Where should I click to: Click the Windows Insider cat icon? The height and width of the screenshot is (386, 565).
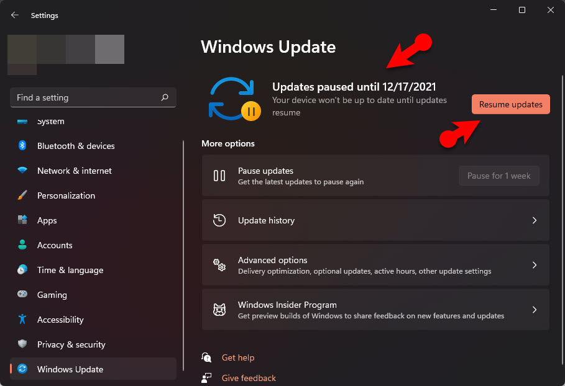(219, 310)
